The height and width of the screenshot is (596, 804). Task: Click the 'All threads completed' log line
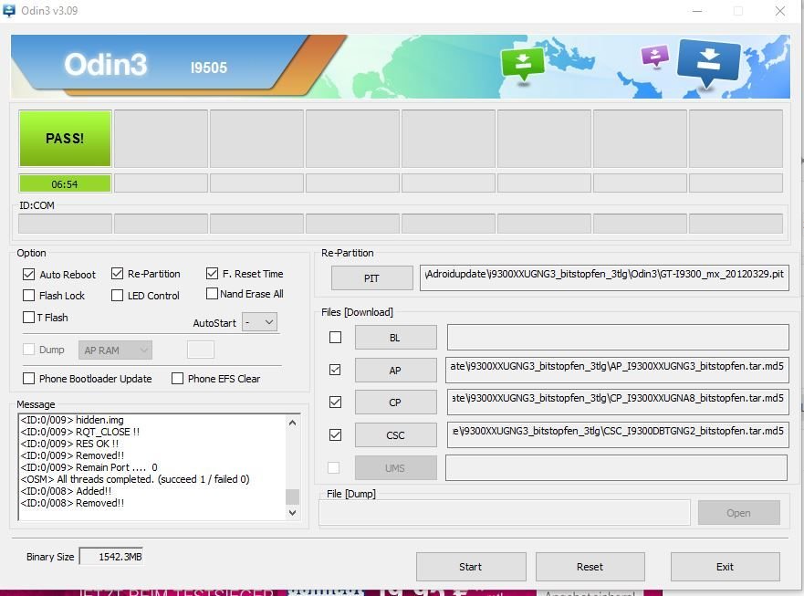click(x=135, y=479)
